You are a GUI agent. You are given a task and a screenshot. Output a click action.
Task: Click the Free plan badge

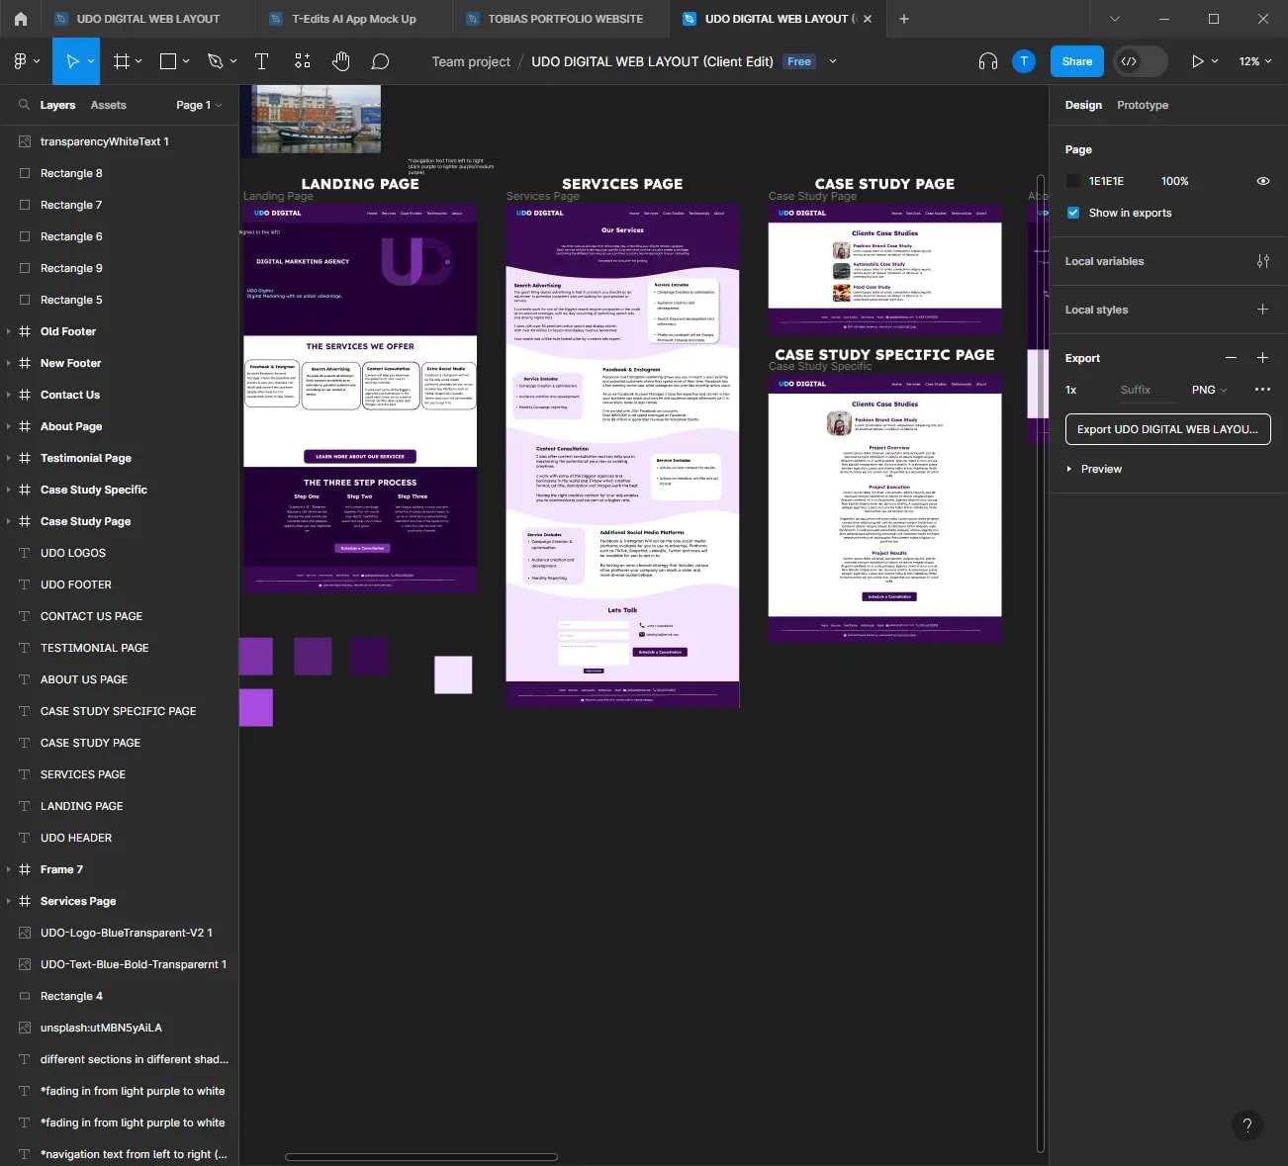click(x=799, y=61)
